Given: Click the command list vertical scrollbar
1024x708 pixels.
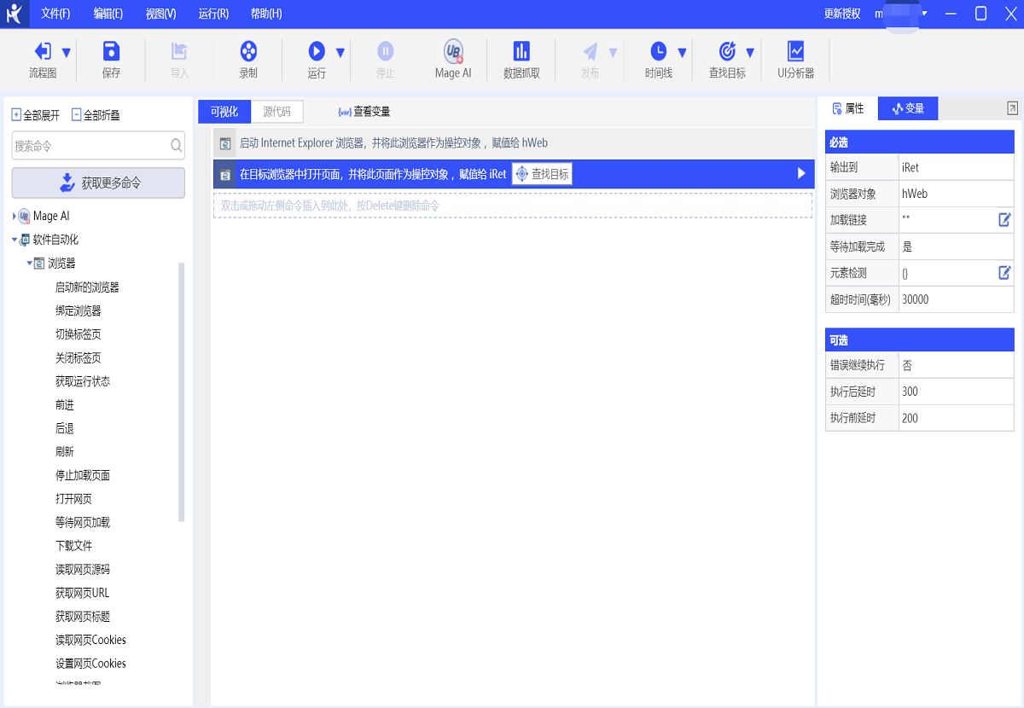Looking at the screenshot, I should pos(181,392).
